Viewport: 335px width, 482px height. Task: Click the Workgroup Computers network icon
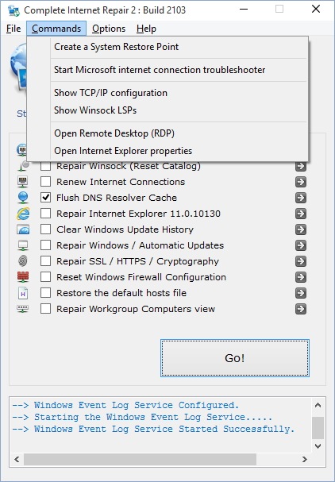click(x=23, y=309)
